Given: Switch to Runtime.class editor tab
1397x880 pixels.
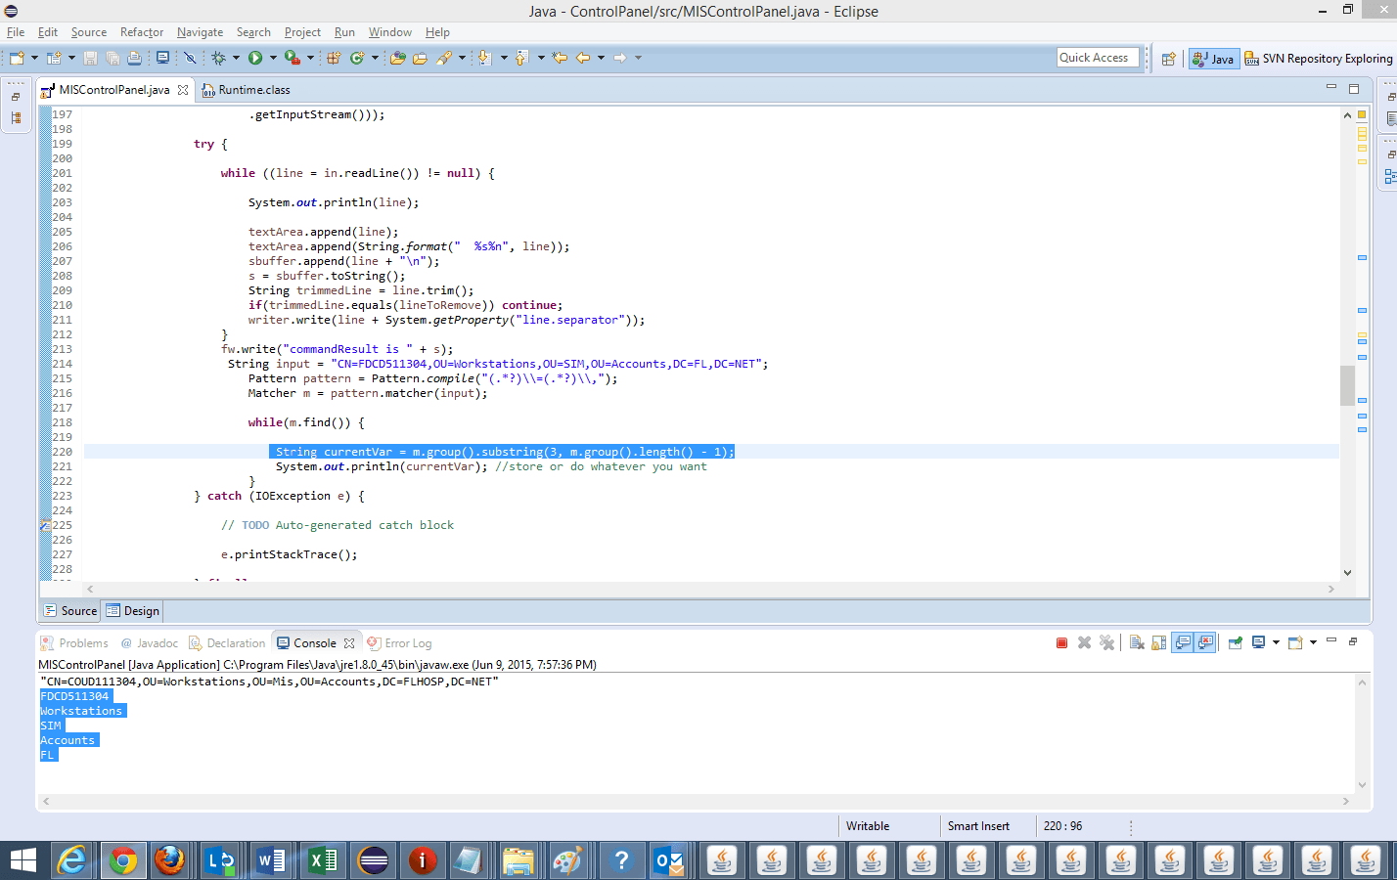Looking at the screenshot, I should tap(246, 90).
